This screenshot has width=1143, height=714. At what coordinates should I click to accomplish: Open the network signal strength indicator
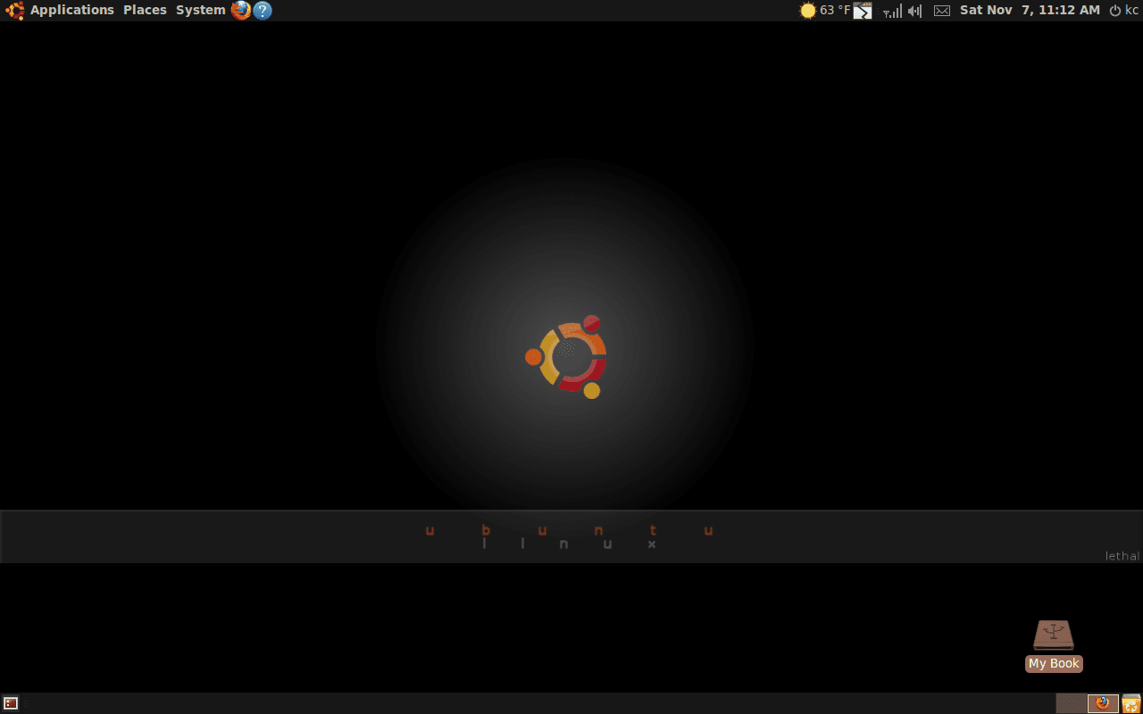click(x=892, y=11)
